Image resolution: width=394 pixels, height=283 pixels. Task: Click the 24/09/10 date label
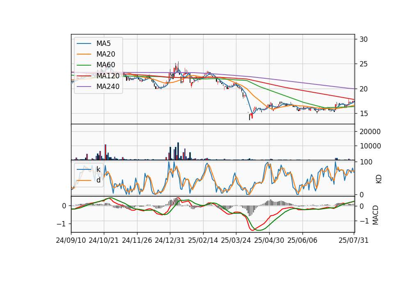71,240
